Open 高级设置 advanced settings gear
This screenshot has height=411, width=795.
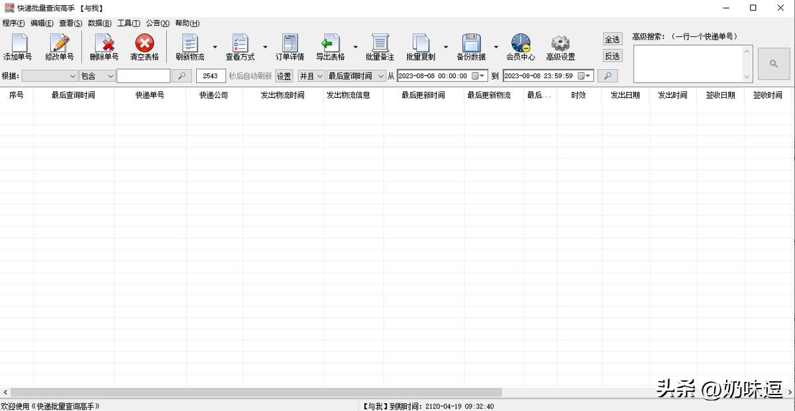coord(560,48)
